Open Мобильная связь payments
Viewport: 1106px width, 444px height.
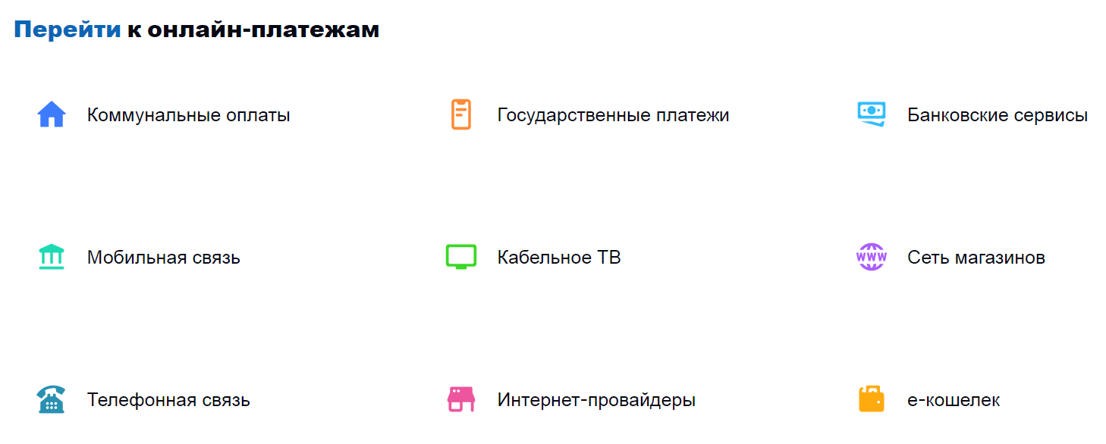point(163,258)
